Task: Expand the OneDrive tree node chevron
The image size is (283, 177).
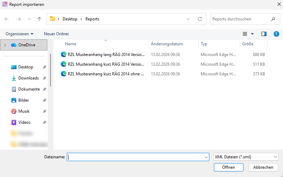Action: click(5, 45)
